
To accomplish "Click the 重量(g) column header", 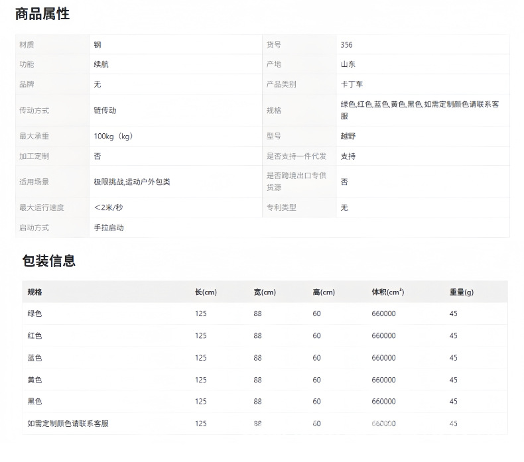I will tap(461, 292).
